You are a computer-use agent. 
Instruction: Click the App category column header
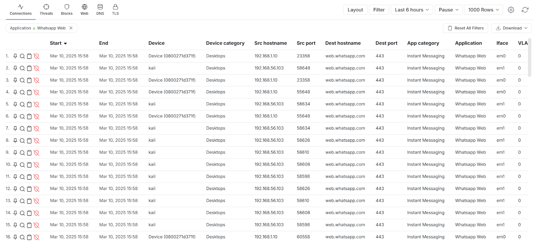tap(423, 43)
